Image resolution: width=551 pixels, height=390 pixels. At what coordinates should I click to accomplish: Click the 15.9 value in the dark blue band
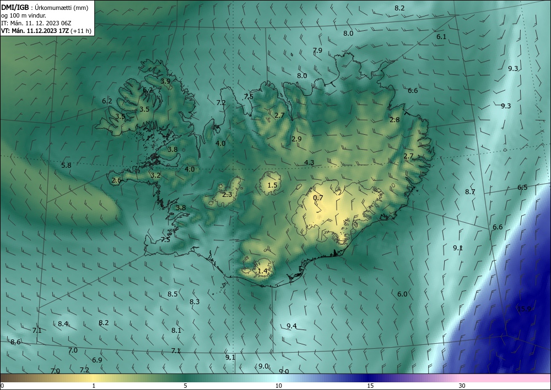pyautogui.click(x=524, y=309)
